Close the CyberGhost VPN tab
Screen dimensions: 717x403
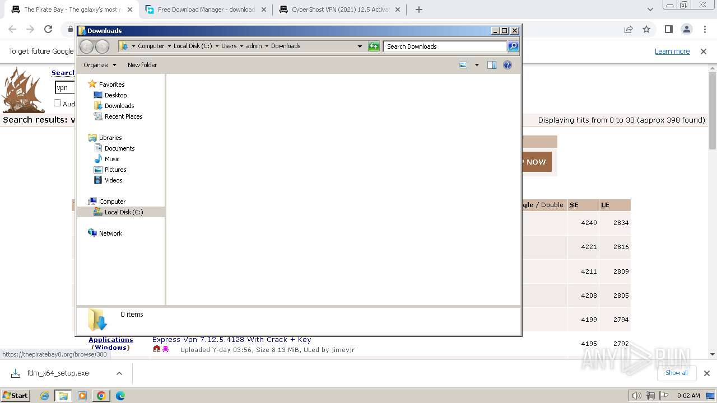[398, 10]
